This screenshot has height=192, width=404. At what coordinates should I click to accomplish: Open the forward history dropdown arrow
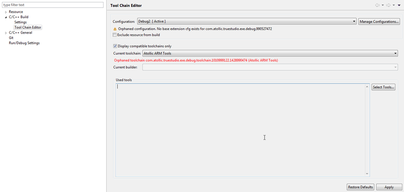coord(394,5)
